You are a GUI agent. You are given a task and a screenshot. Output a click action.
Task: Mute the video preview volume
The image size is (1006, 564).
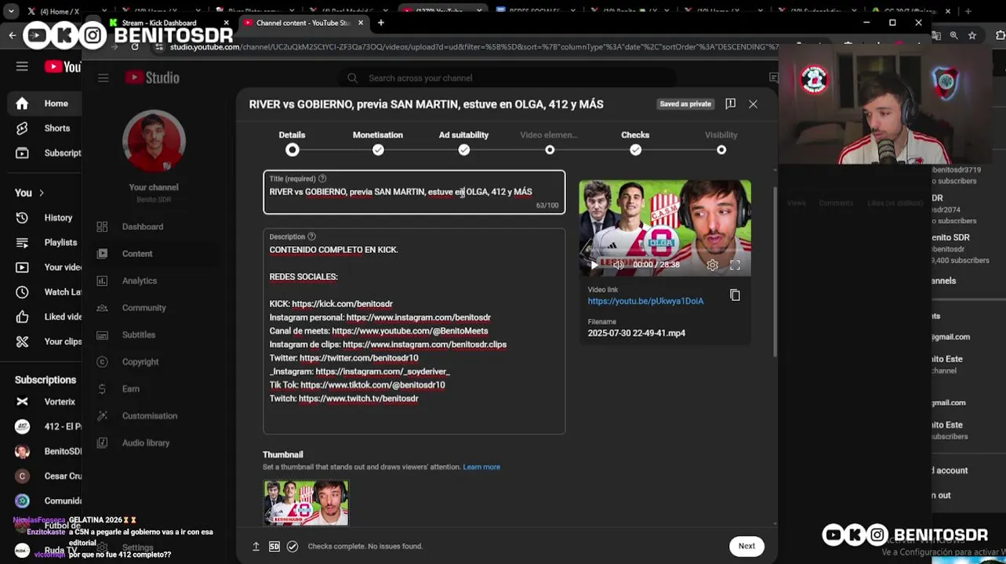pyautogui.click(x=619, y=265)
